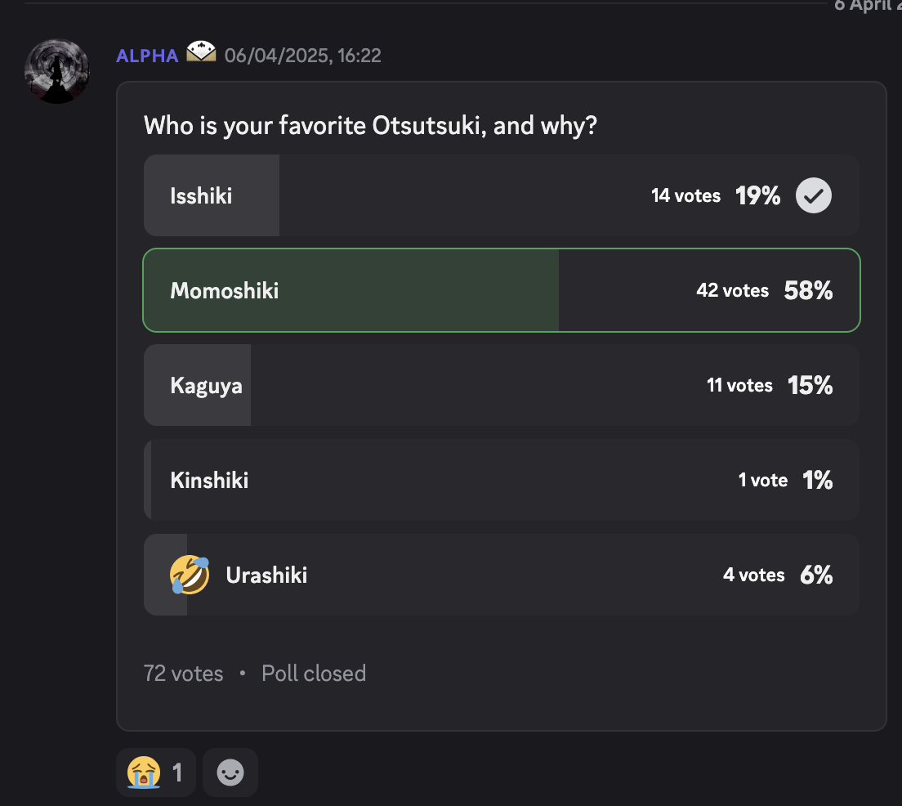Open the ALPHA username profile
The width and height of the screenshot is (902, 806).
tap(147, 56)
